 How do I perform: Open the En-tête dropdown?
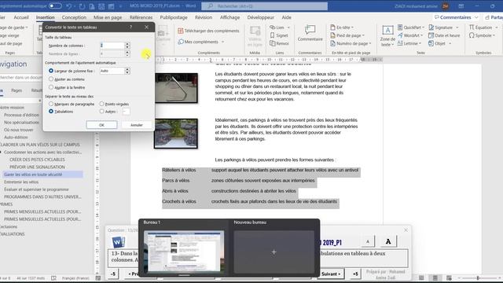(x=342, y=28)
